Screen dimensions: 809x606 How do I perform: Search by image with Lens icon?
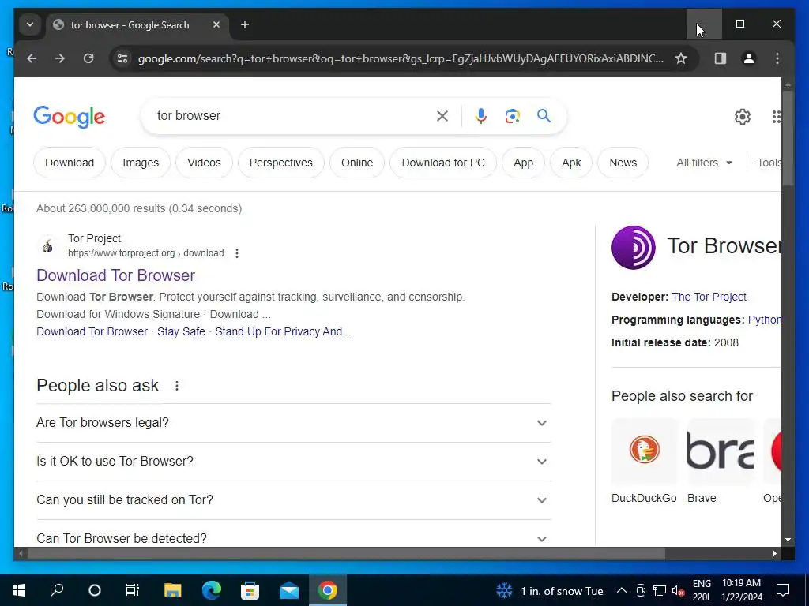tap(512, 116)
